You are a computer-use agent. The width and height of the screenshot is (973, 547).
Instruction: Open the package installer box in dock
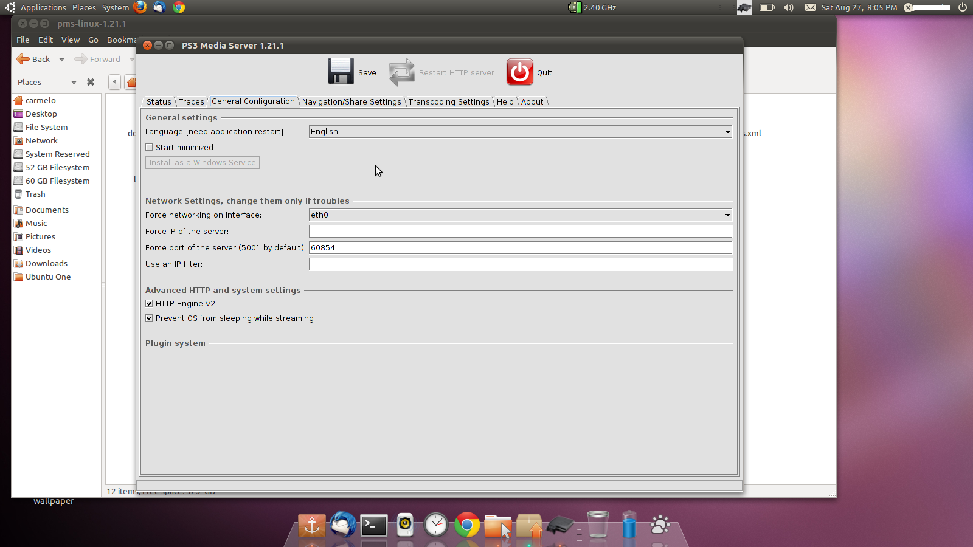529,526
